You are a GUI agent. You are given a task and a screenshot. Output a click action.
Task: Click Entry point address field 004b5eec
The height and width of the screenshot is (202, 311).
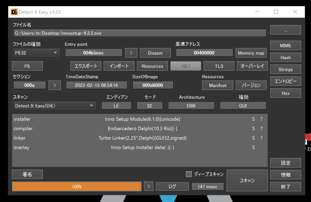[94, 53]
